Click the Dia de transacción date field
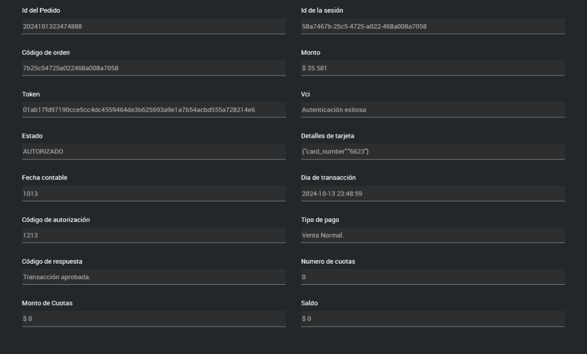 click(x=433, y=193)
